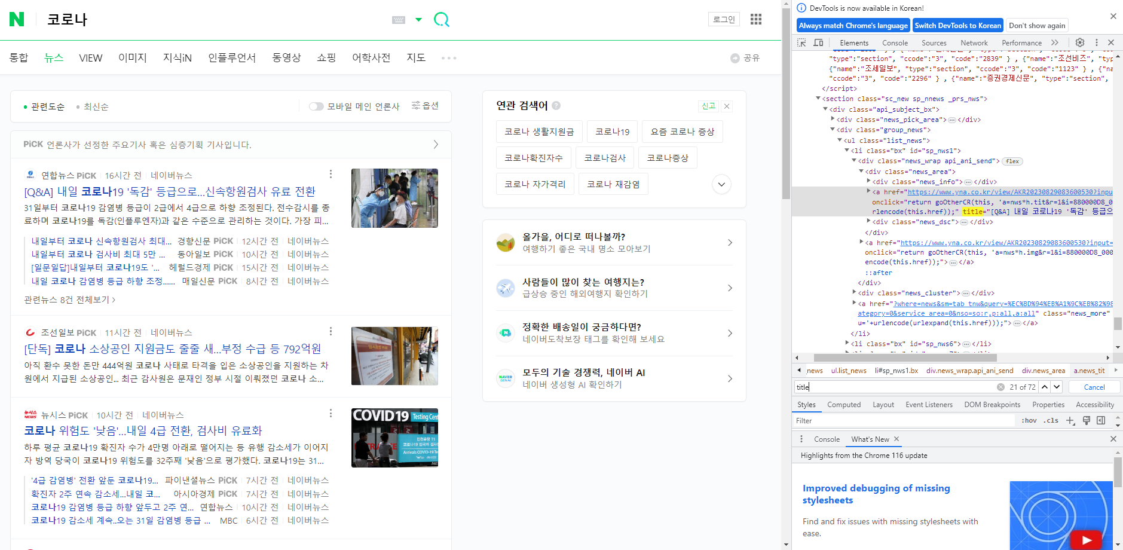Open the 조선일보 article more-options menu
This screenshot has height=550, width=1123.
(331, 331)
